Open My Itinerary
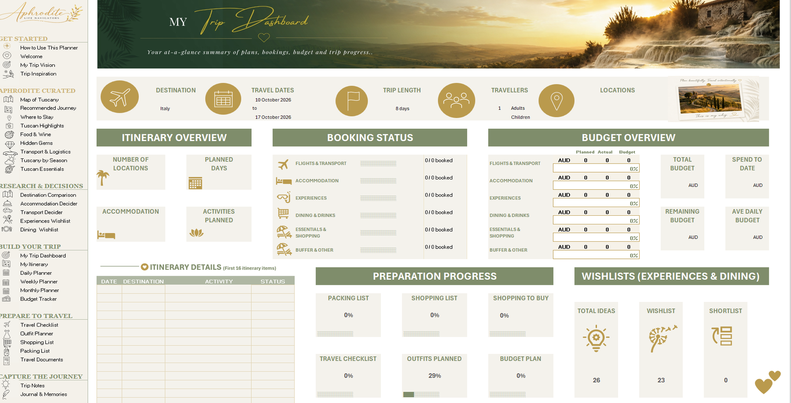 (x=34, y=265)
